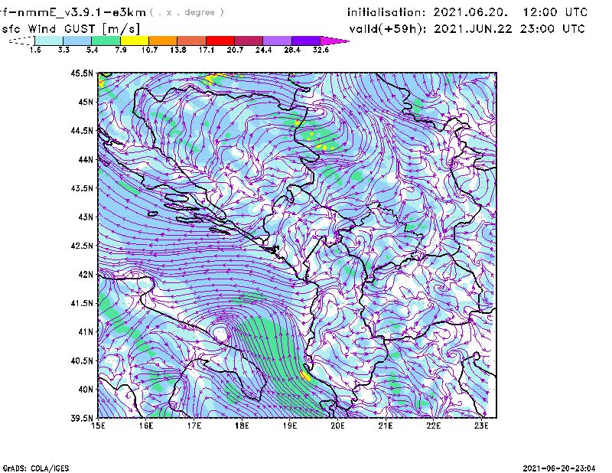Click the '40N' latitude label

click(x=86, y=390)
